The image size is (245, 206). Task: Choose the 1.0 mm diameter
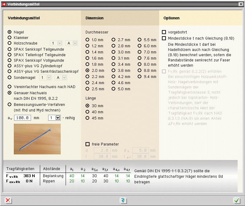[x=88, y=40]
